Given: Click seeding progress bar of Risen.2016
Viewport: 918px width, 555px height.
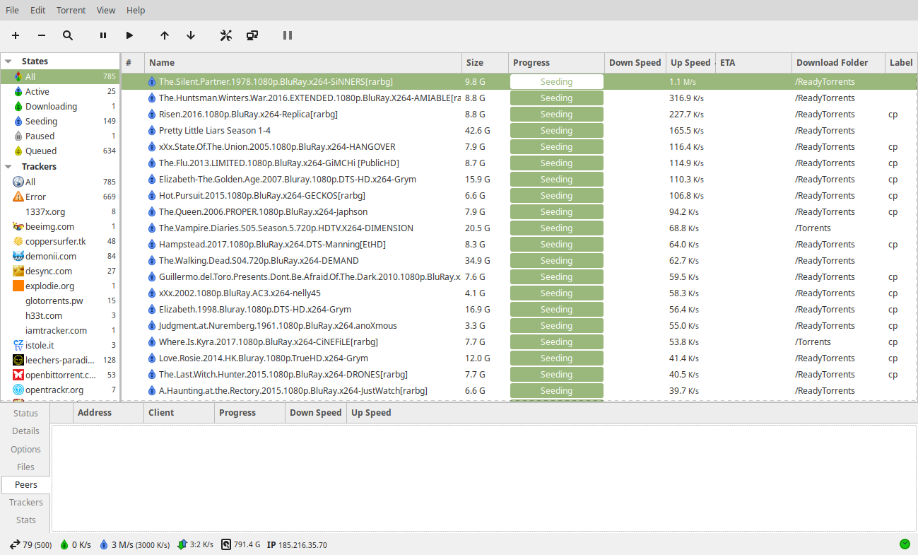Looking at the screenshot, I should (x=557, y=114).
